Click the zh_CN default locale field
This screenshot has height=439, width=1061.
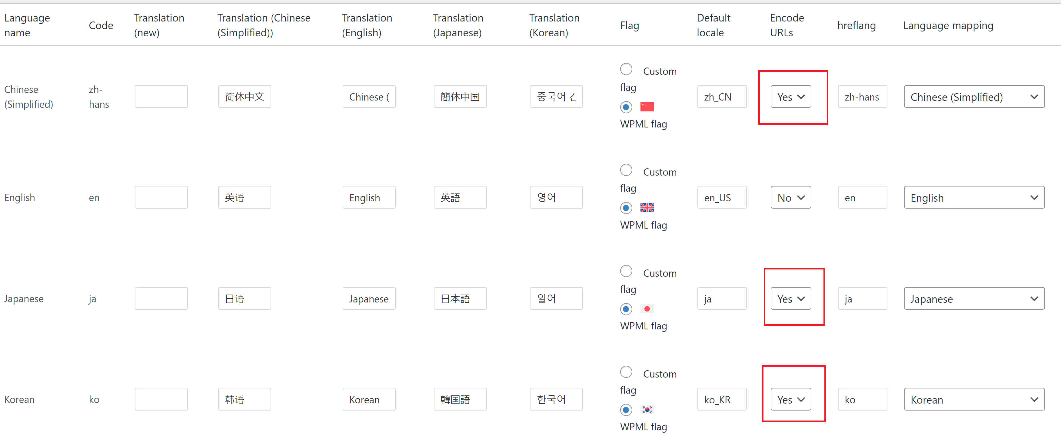click(x=722, y=97)
